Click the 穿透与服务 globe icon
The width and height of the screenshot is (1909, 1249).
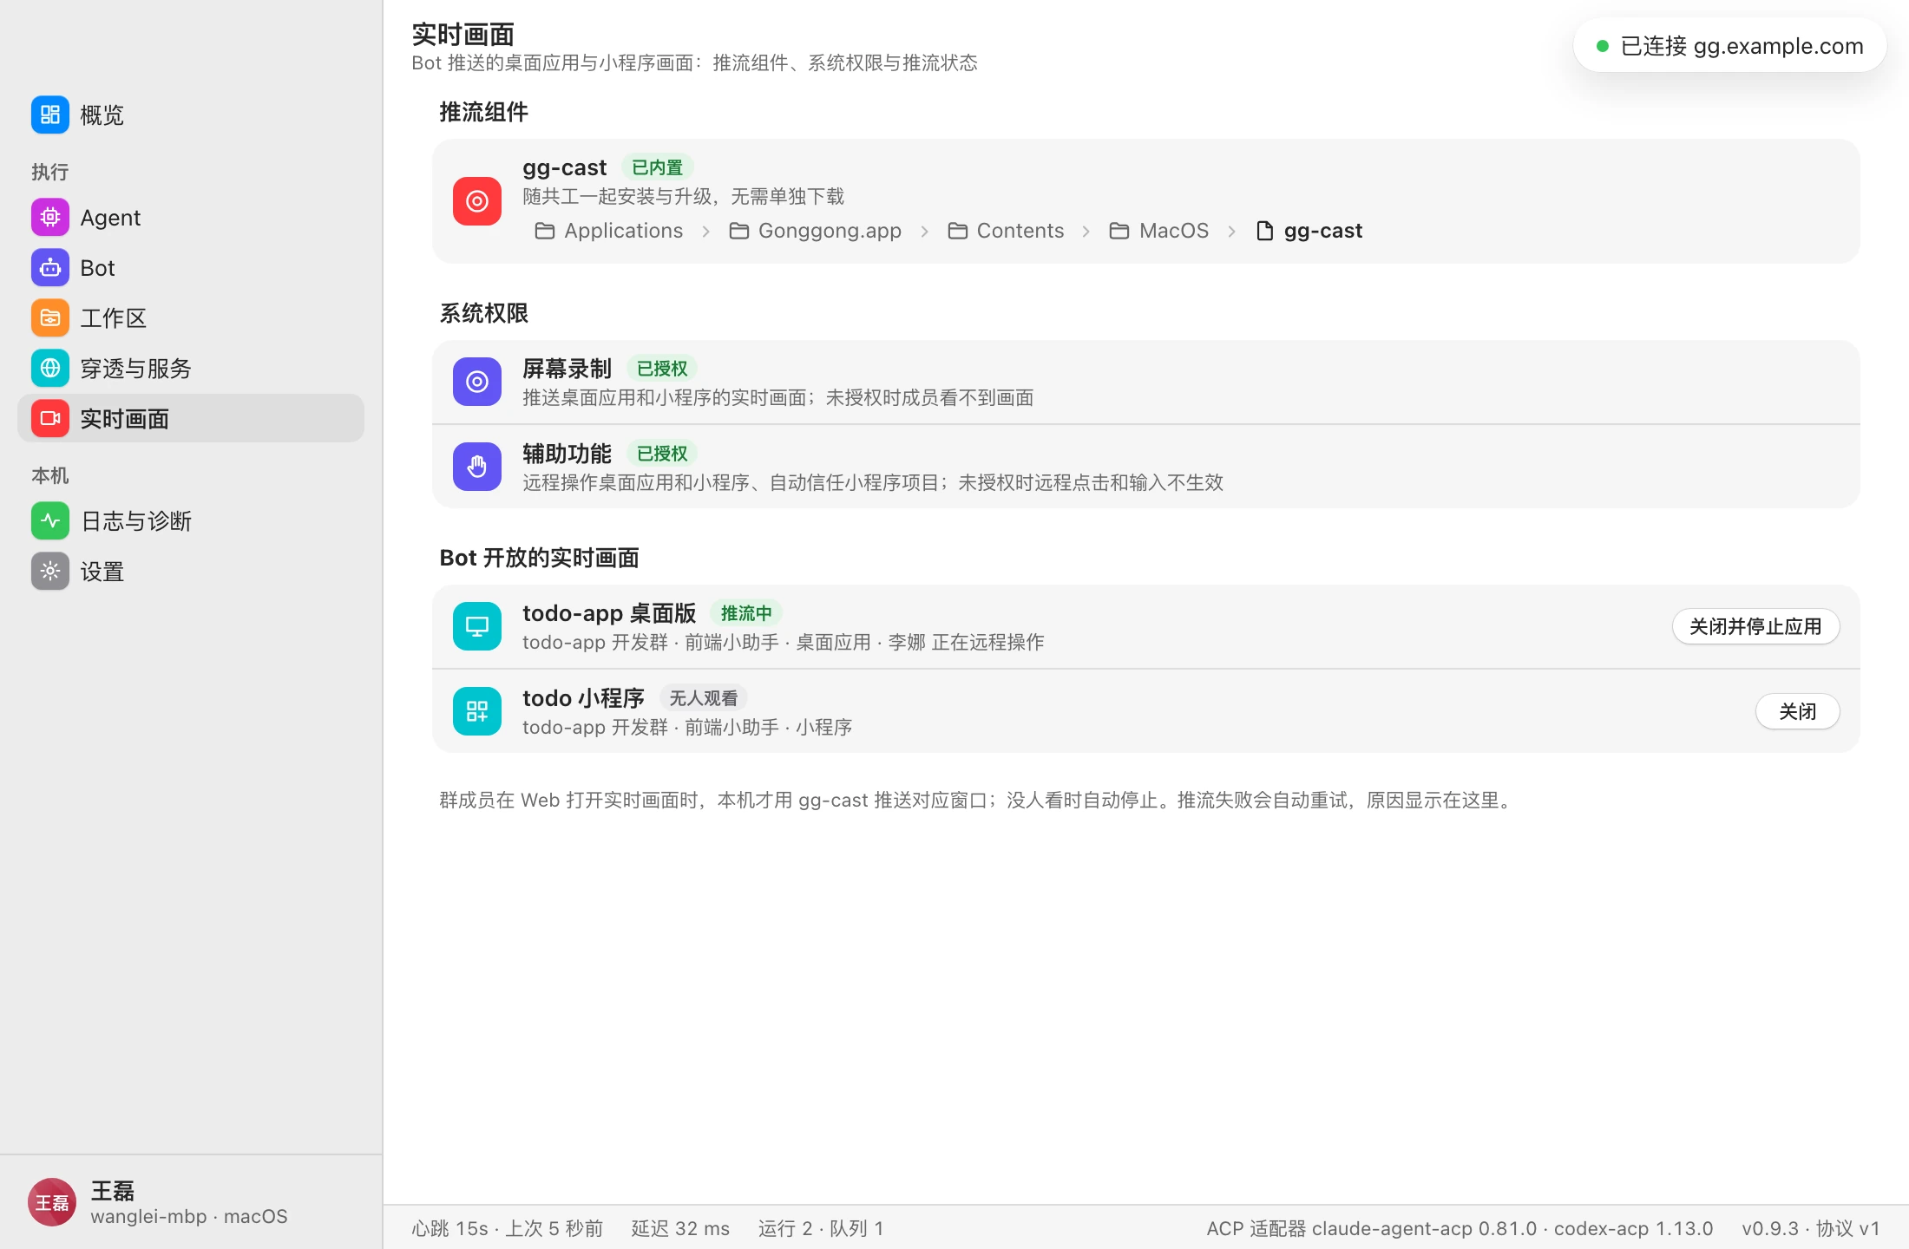pyautogui.click(x=50, y=368)
